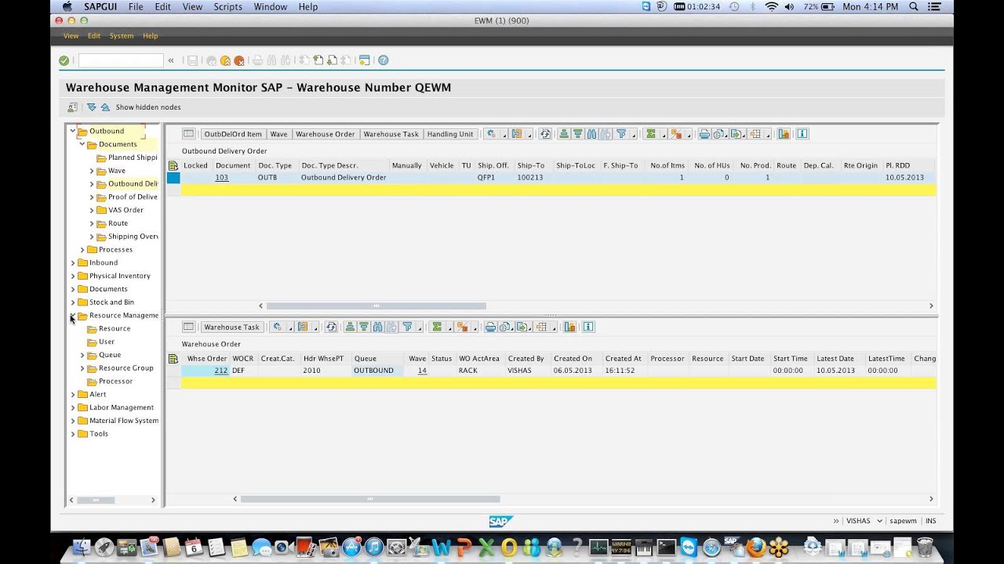Image resolution: width=1004 pixels, height=564 pixels.
Task: Click the blue Help question mark icon
Action: tap(384, 60)
